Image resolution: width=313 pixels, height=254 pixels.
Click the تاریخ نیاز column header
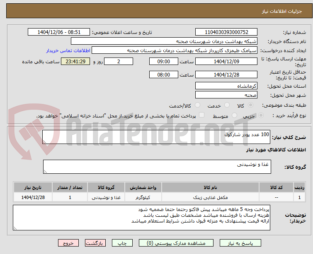pos(33,187)
